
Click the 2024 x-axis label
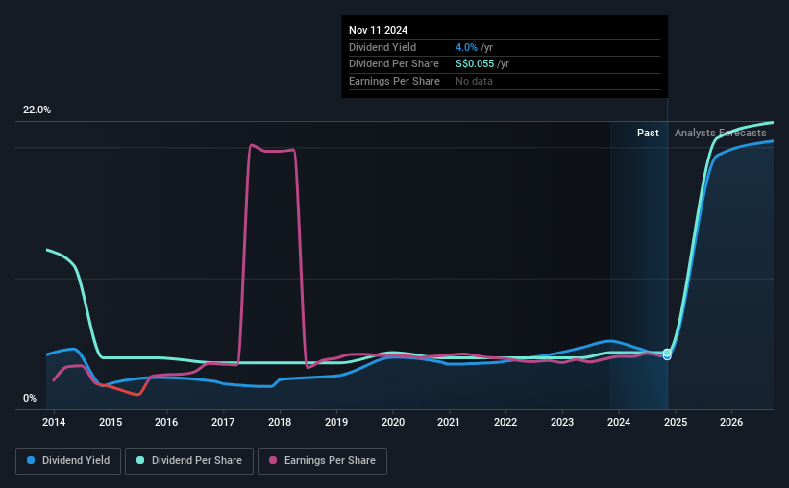pos(619,422)
